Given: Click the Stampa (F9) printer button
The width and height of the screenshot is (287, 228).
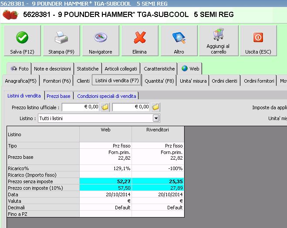Looking at the screenshot, I should pyautogui.click(x=61, y=40).
